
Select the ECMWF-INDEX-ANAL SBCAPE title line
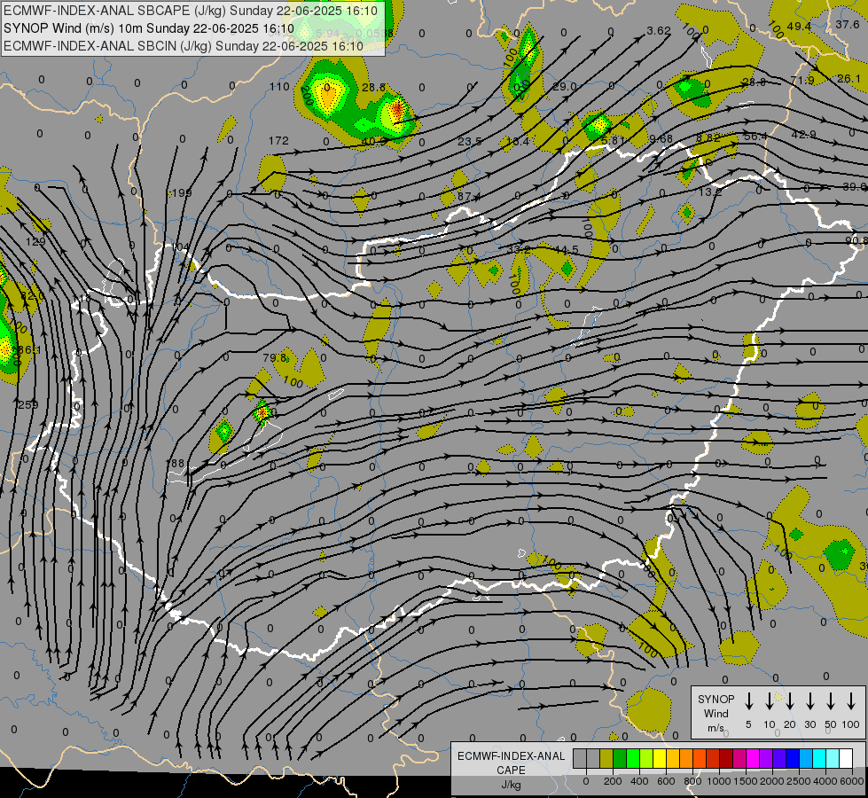pos(191,11)
